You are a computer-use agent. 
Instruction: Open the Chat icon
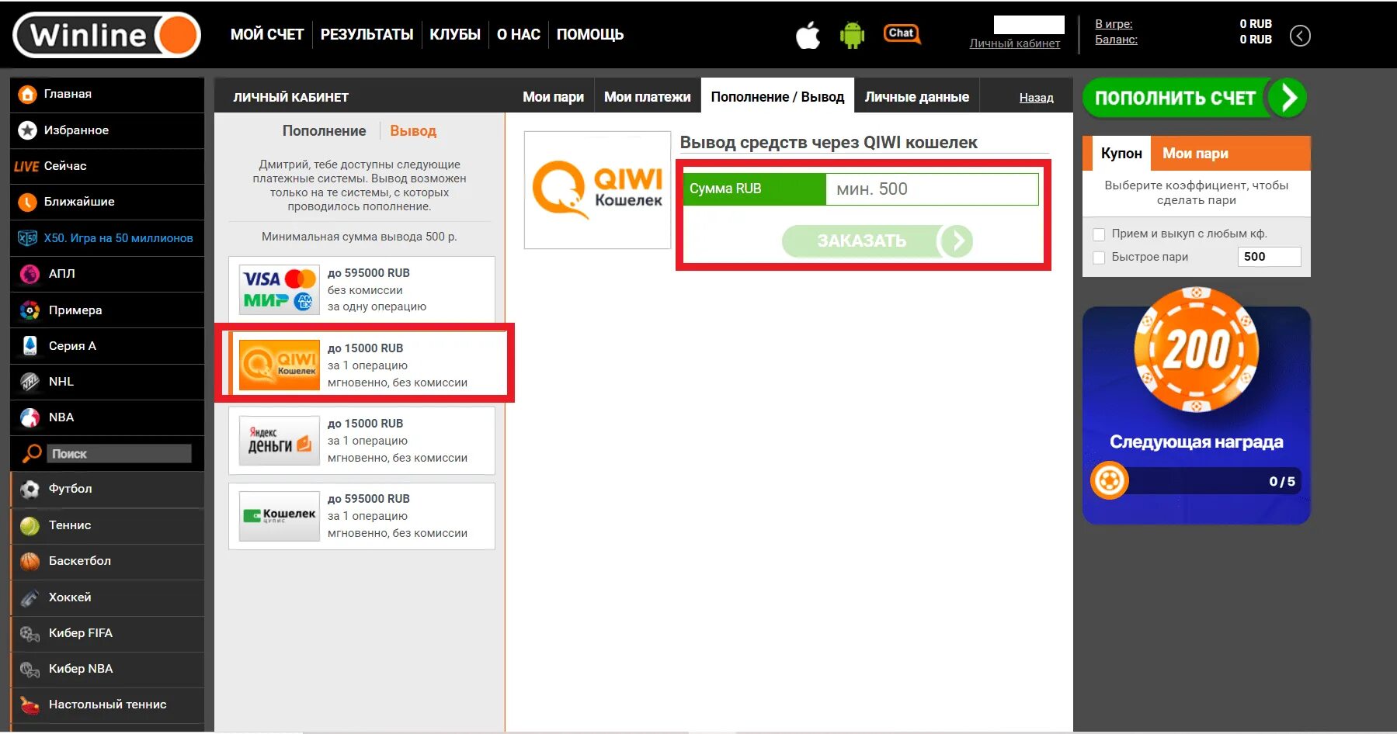pos(902,33)
